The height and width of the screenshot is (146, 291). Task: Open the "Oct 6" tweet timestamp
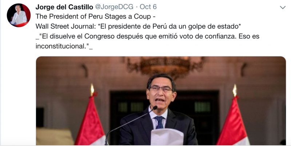pos(148,7)
